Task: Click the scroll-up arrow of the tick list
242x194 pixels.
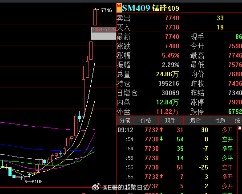Action: click(x=240, y=128)
